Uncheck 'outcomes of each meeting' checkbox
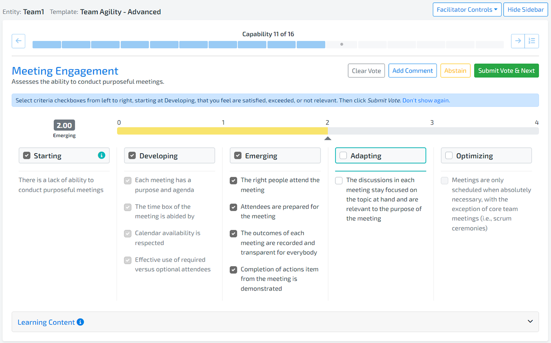The width and height of the screenshot is (551, 343). [233, 234]
